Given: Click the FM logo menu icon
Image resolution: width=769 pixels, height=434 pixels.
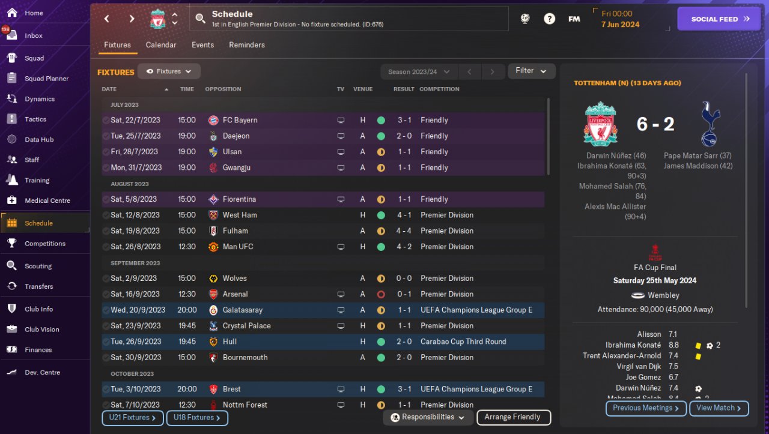Looking at the screenshot, I should point(574,19).
